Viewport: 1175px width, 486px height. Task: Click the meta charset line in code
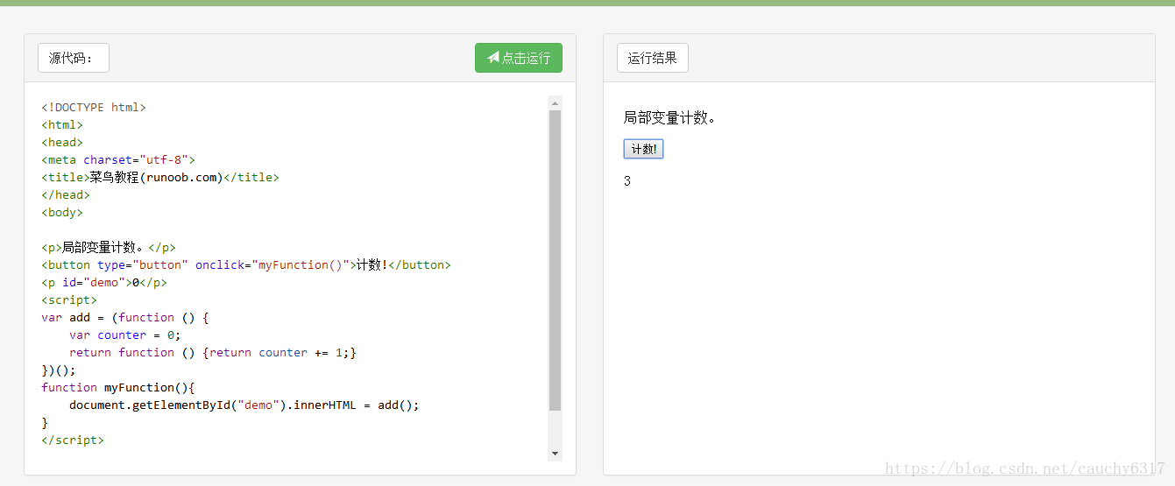coord(118,160)
